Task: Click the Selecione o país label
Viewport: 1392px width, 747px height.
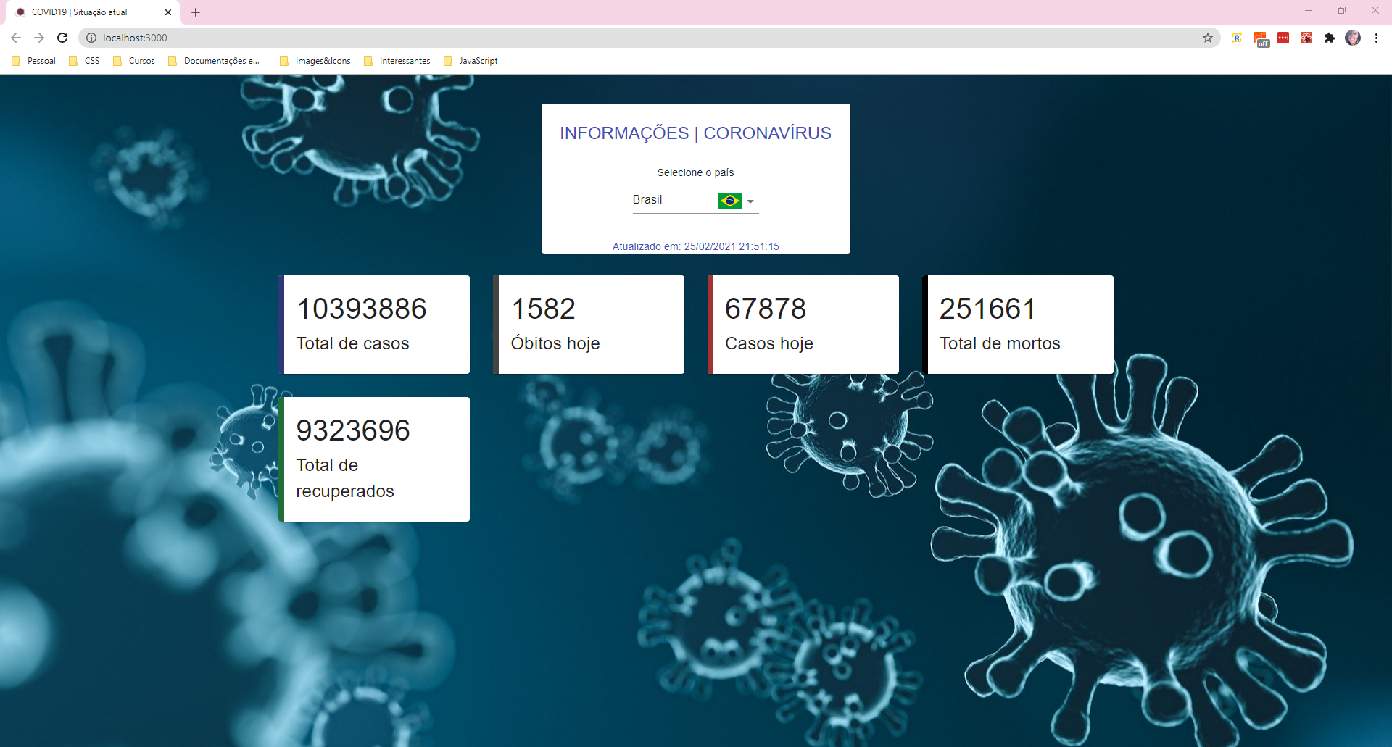Action: tap(695, 172)
